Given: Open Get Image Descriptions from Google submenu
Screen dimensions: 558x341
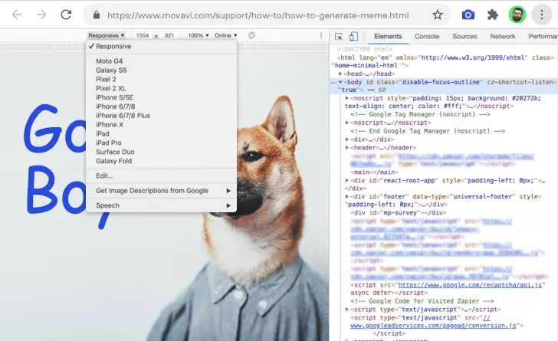Looking at the screenshot, I should pyautogui.click(x=161, y=191).
